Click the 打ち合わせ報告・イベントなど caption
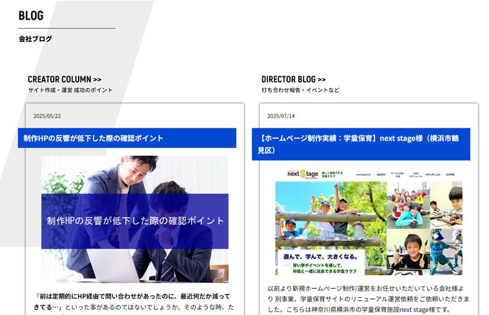Viewport: 489px width, 315px height. pyautogui.click(x=300, y=90)
